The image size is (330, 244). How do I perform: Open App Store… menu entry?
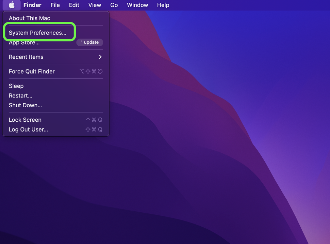coord(24,42)
